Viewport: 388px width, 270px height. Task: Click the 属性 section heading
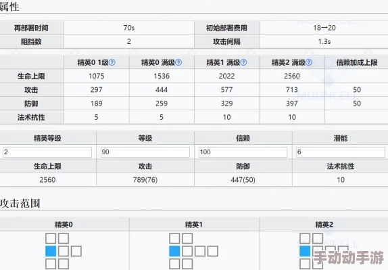pyautogui.click(x=9, y=6)
